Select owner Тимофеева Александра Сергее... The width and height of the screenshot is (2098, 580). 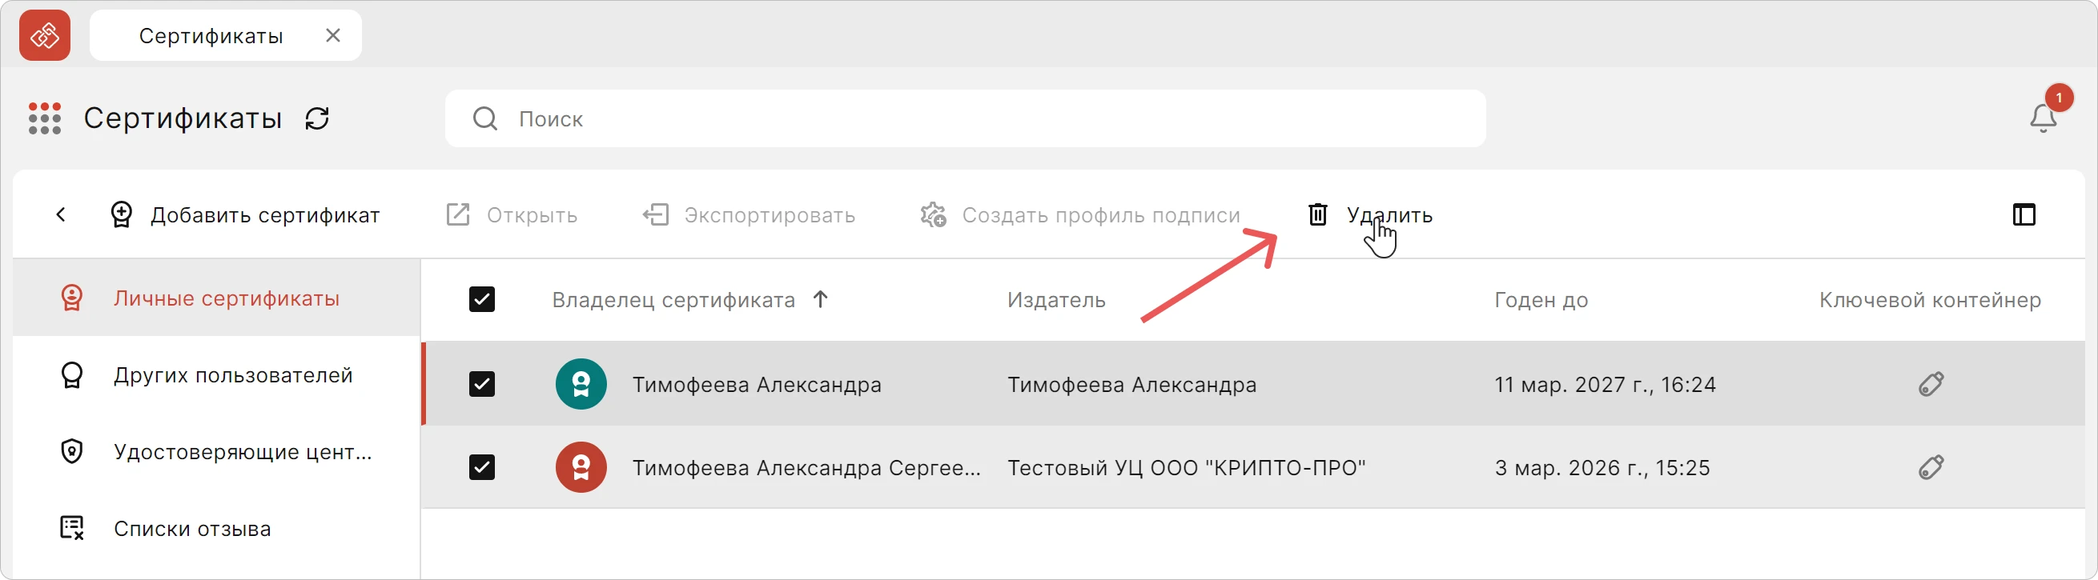tap(806, 469)
